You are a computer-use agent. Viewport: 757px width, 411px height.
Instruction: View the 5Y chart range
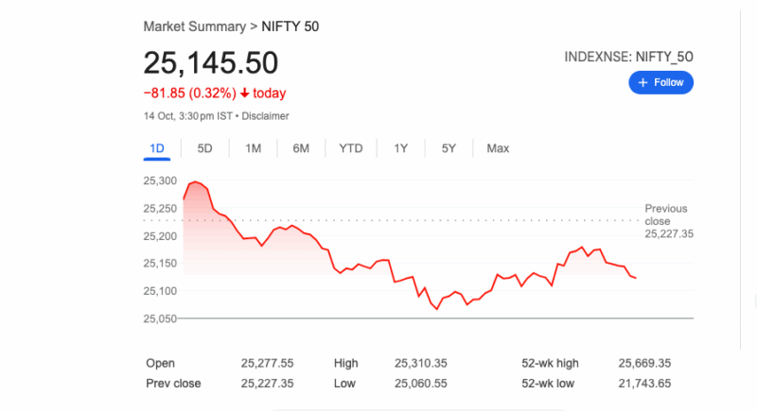coord(449,148)
